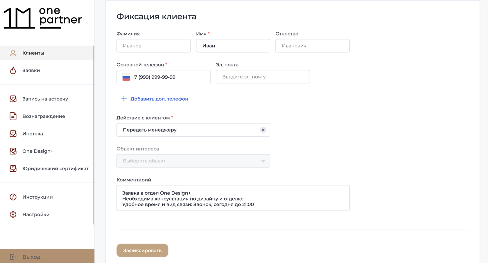Clear the Передать менеджеру selection
Viewport: 488px width, 263px height.
click(263, 130)
